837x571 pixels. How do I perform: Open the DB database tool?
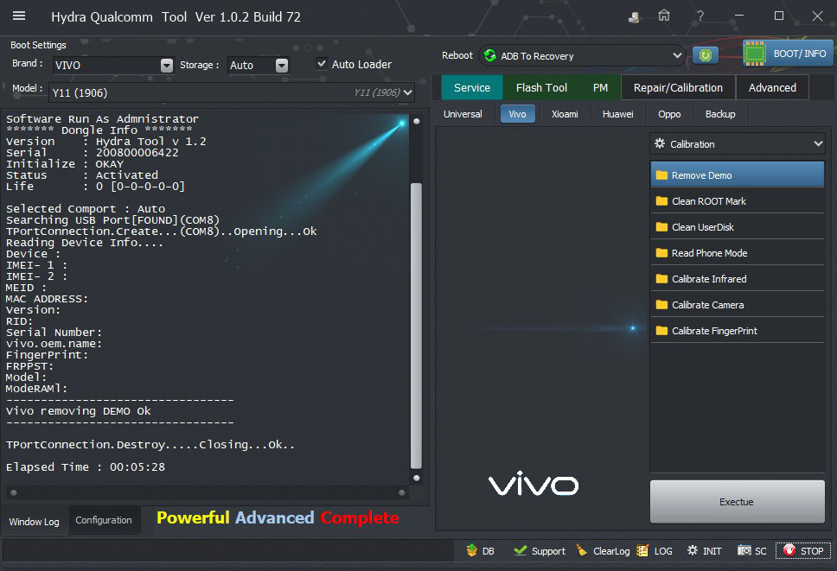point(481,551)
